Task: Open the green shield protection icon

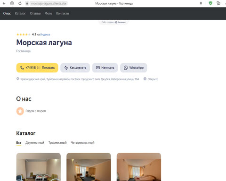Action: click(x=210, y=3)
